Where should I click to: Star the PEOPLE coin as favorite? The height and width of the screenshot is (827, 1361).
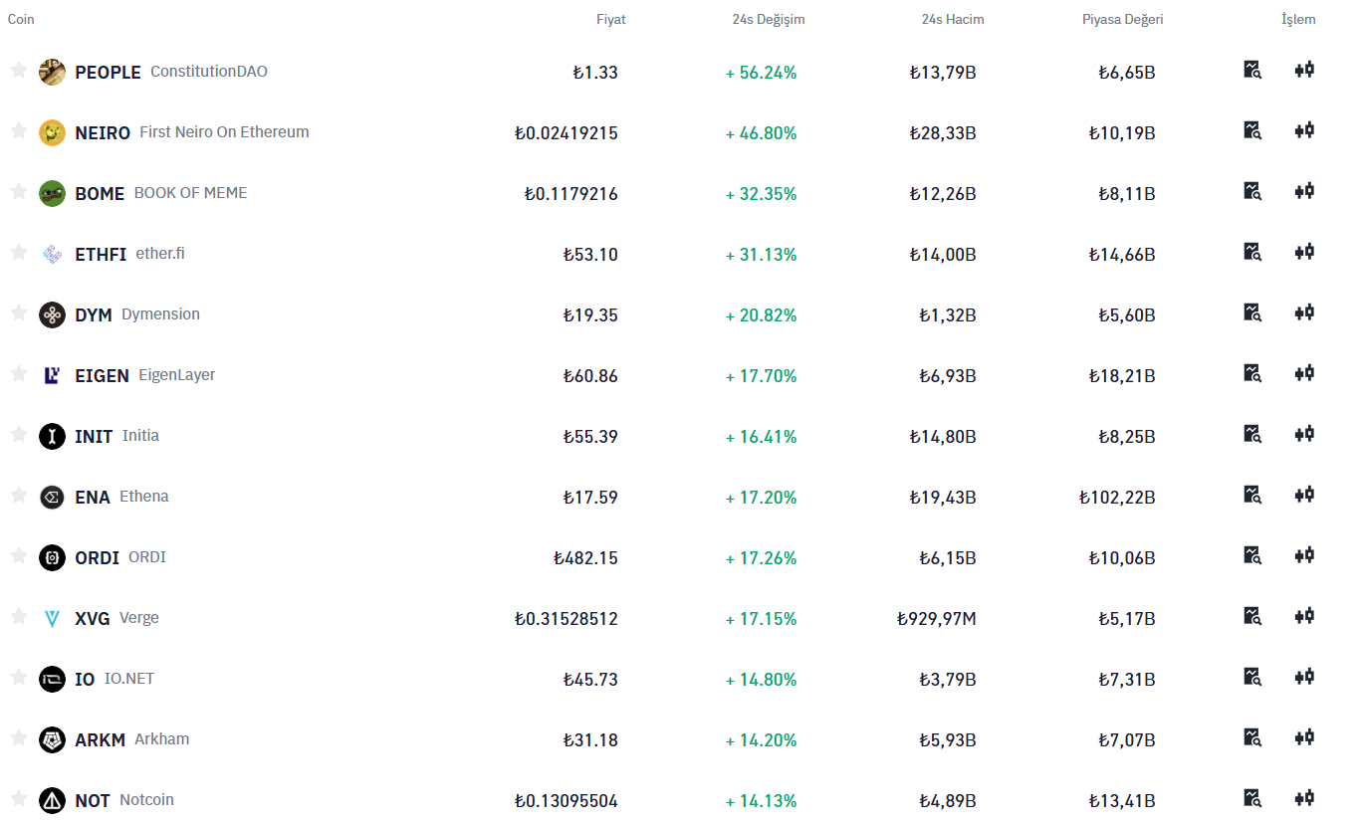tap(18, 70)
